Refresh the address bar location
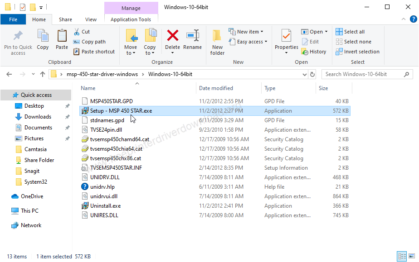 (x=312, y=74)
